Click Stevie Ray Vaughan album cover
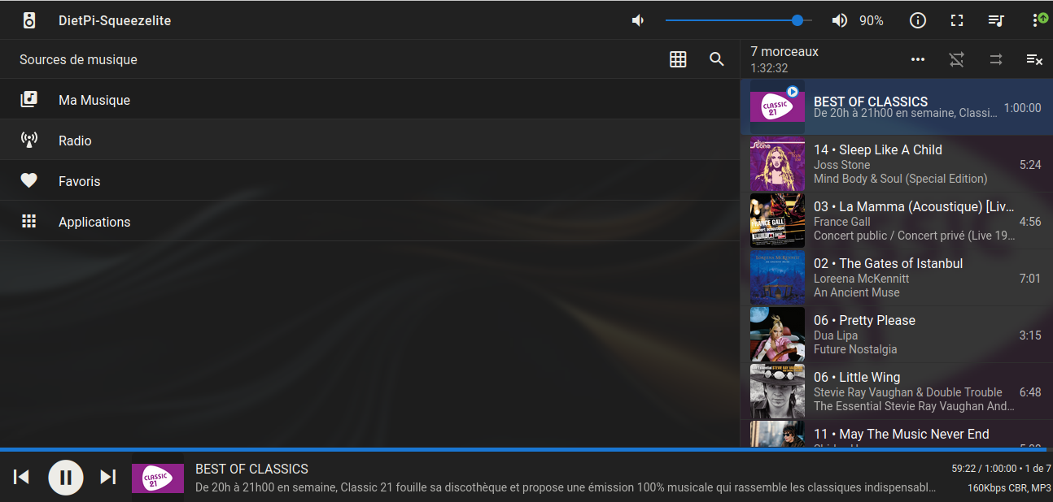The width and height of the screenshot is (1053, 502). tap(777, 392)
